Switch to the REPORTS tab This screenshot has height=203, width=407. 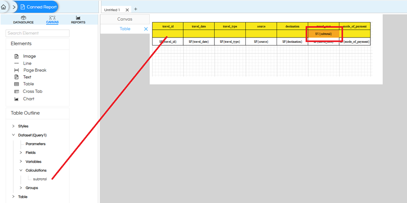click(78, 20)
